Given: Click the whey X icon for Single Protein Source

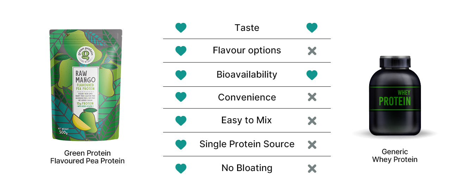Looking at the screenshot, I should point(312,144).
